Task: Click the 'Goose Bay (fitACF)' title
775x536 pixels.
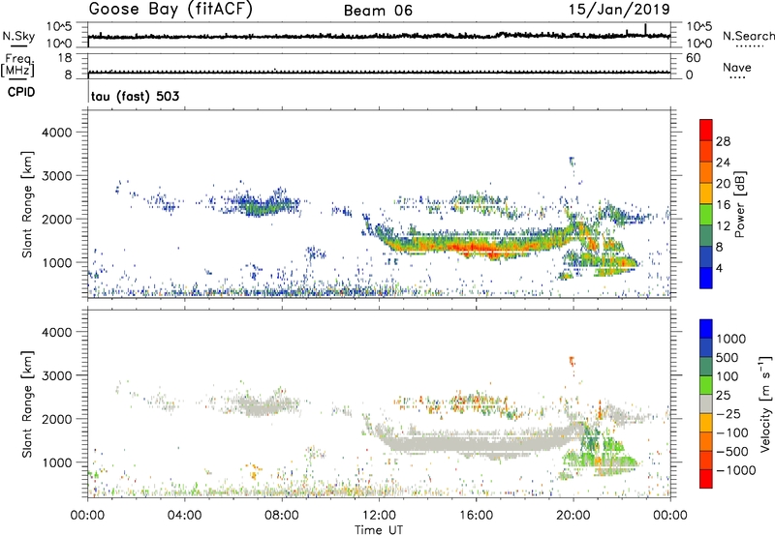Action: click(170, 9)
